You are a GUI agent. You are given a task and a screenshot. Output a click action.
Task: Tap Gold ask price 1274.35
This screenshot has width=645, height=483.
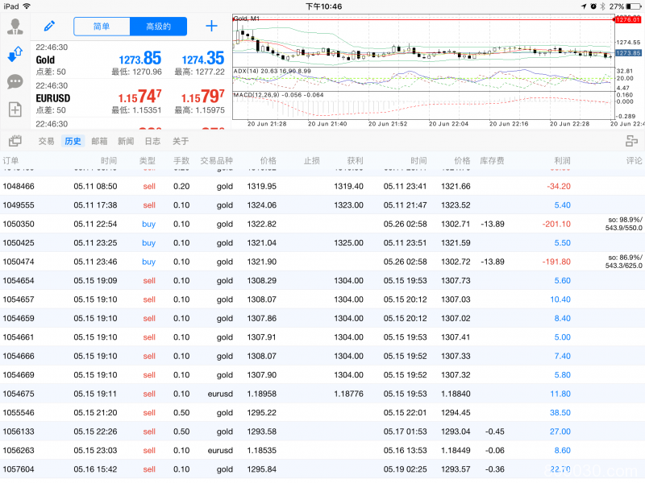[x=203, y=58]
